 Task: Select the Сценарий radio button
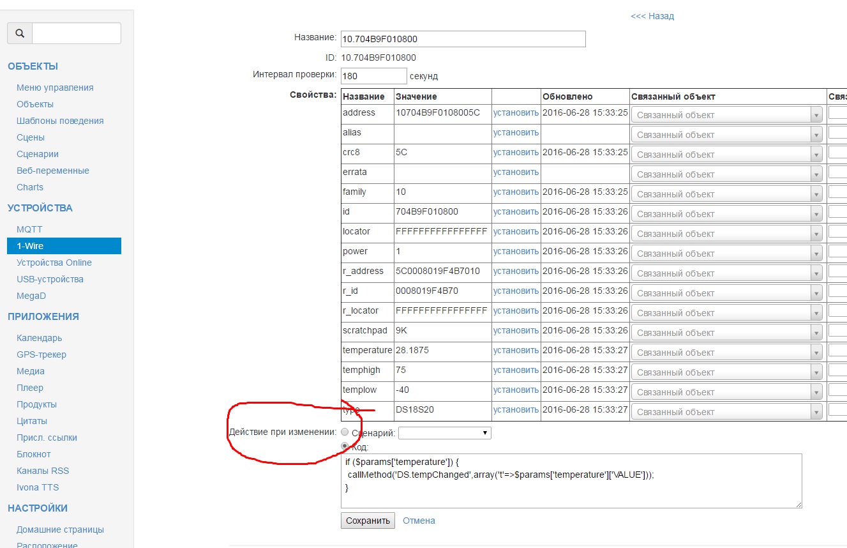click(x=345, y=432)
